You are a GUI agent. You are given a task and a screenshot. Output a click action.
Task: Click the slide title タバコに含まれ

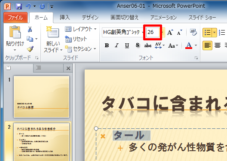[165, 103]
